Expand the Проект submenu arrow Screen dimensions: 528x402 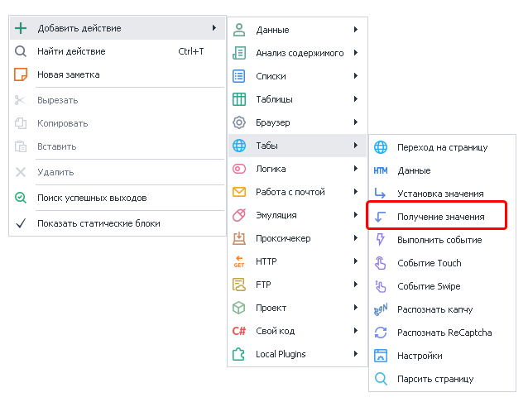coord(355,308)
